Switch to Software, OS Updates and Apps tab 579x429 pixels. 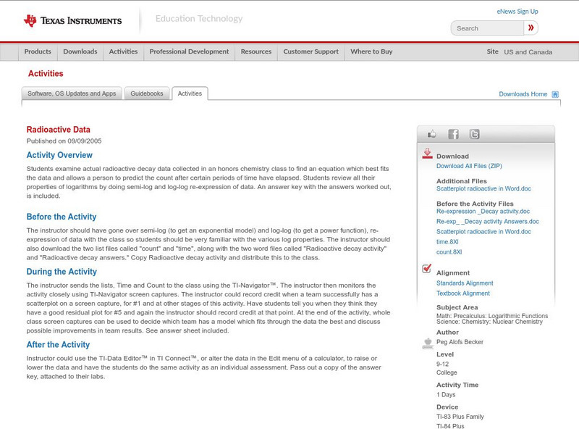[x=72, y=93]
